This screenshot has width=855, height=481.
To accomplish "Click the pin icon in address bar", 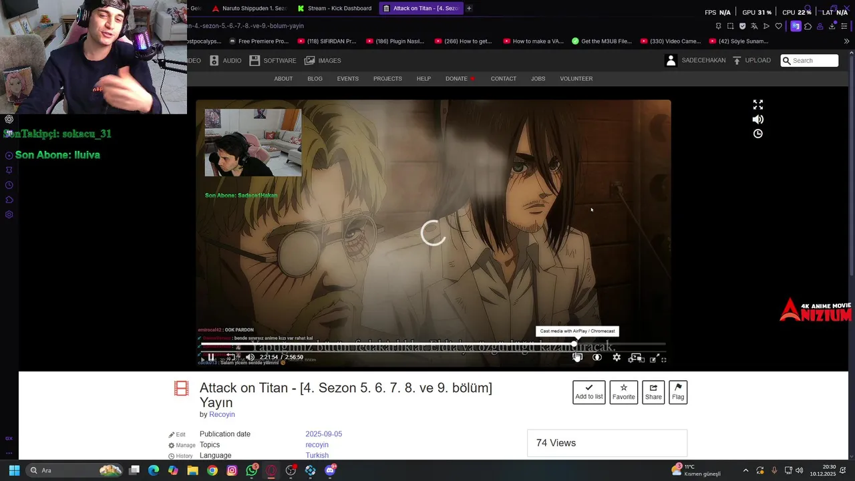I will pos(718,26).
